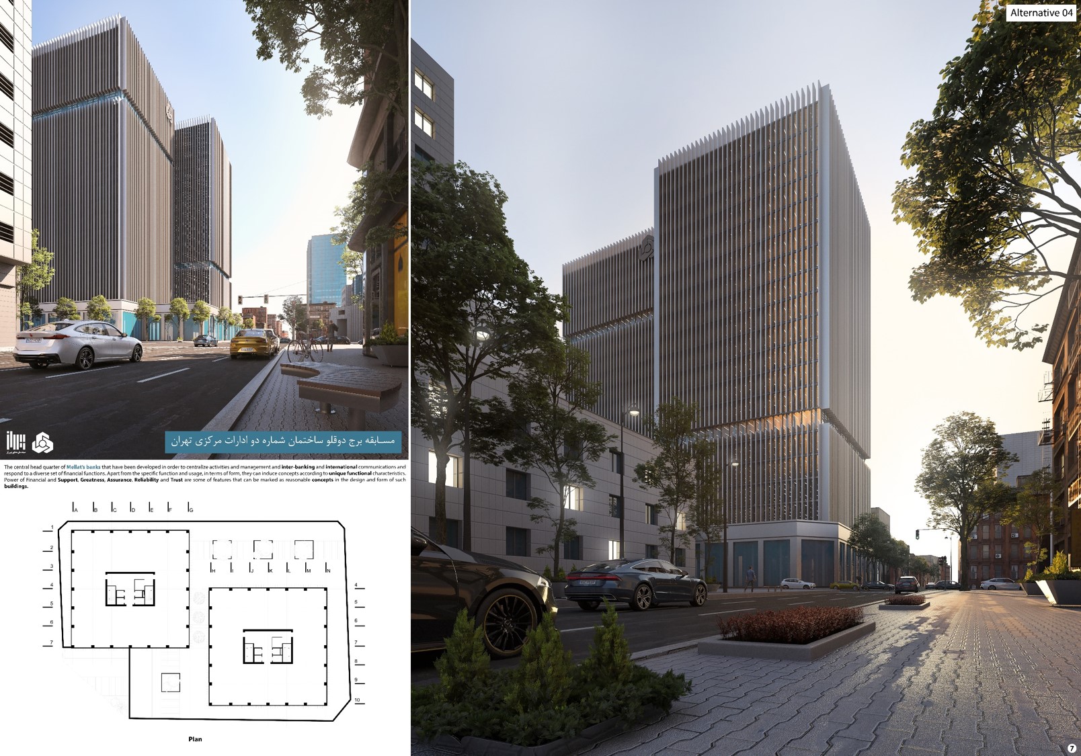Click grid axis marker N on the plan

coord(327,569)
